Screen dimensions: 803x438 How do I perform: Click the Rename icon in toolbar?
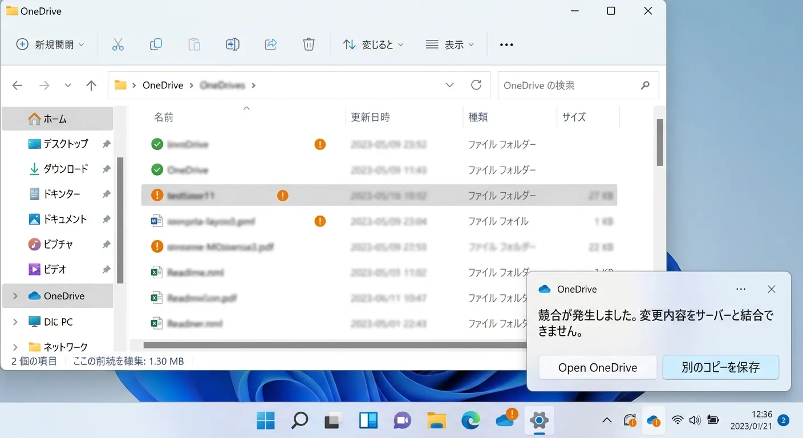[233, 44]
